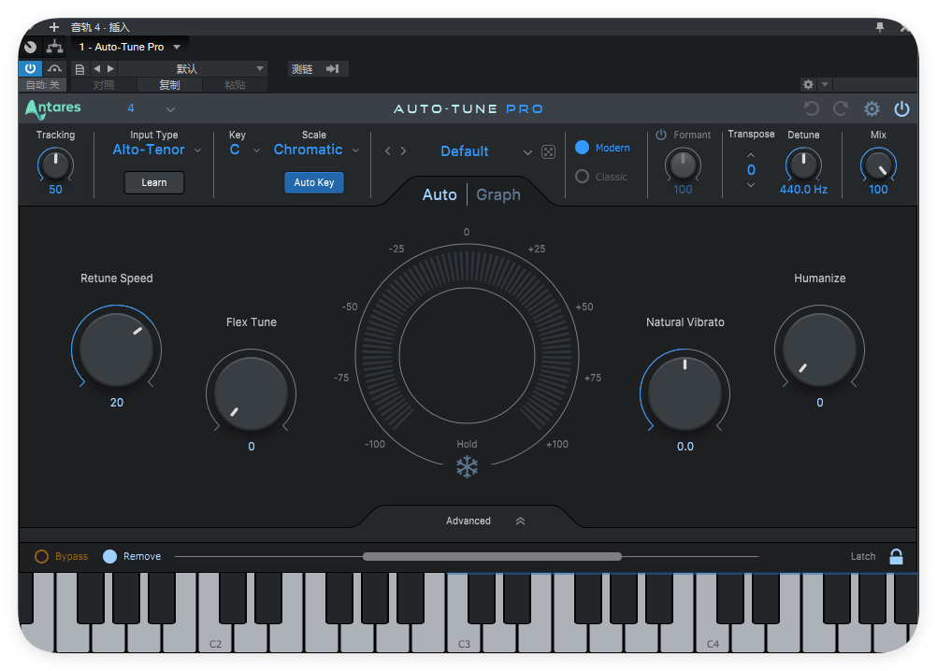Image resolution: width=937 pixels, height=671 pixels.
Task: Click the Formant knob
Action: (683, 164)
